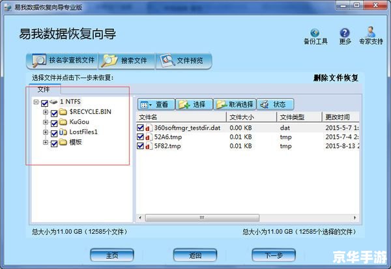This screenshot has width=391, height=269.
Task: Click the horizontal scrollbar thumb
Action: click(x=202, y=218)
